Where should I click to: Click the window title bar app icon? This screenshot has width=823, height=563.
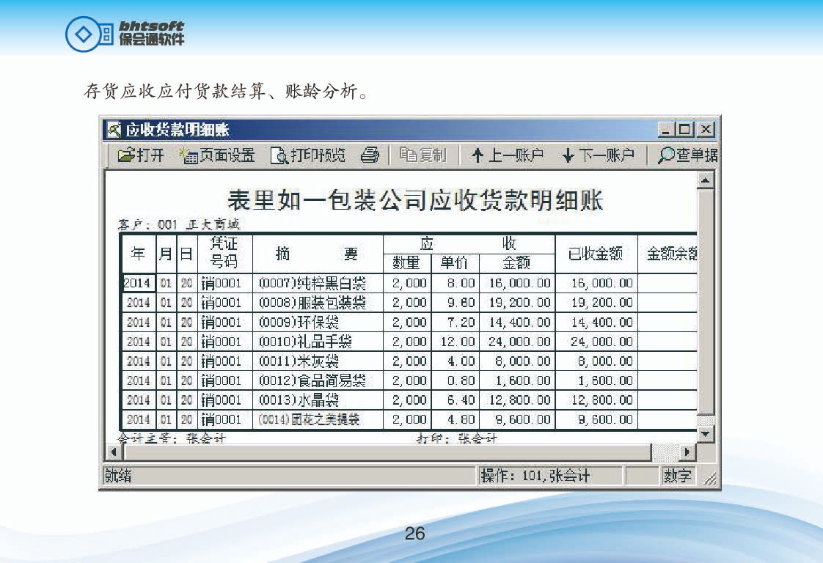point(114,130)
